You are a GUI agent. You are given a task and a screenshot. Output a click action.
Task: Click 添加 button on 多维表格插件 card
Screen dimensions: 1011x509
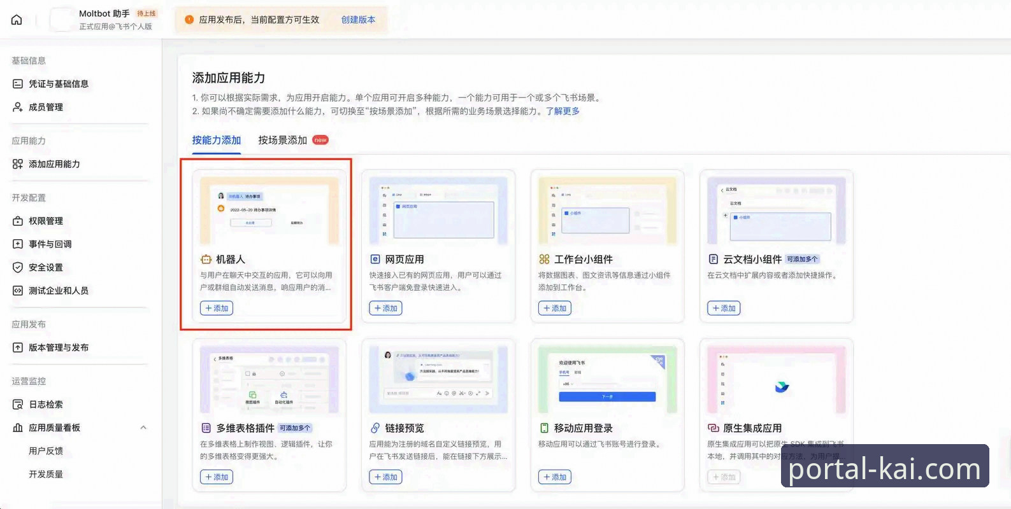pos(217,477)
